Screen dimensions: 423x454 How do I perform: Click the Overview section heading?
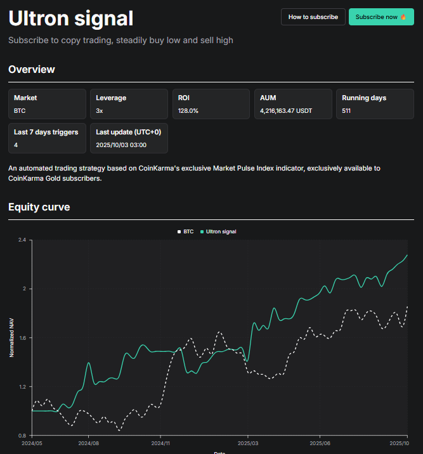coord(32,69)
